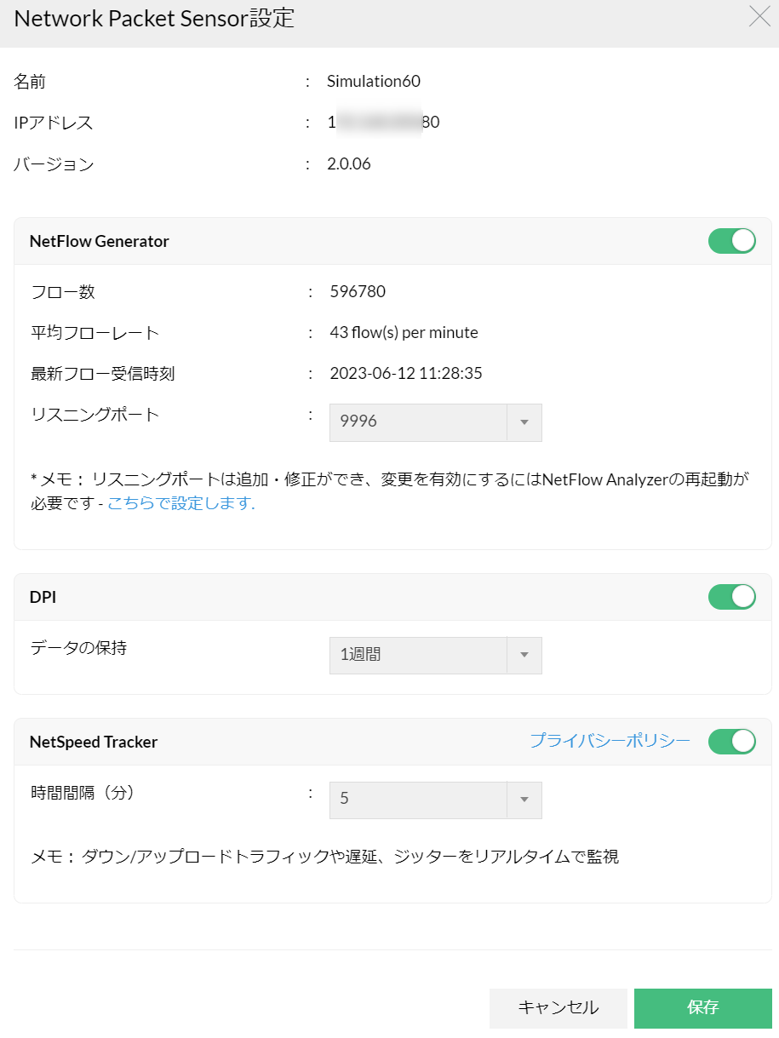Viewport: 779px width, 1038px height.
Task: Toggle the NetFlow Generator switch
Action: (x=731, y=241)
